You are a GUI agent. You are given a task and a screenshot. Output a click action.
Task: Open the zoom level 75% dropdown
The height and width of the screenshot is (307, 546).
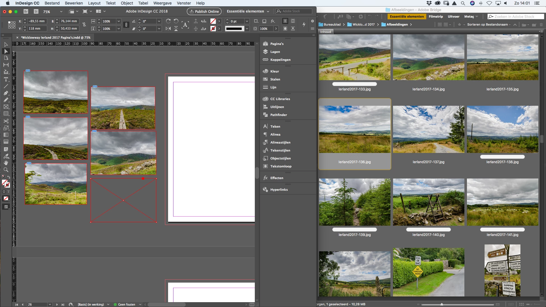click(x=61, y=12)
